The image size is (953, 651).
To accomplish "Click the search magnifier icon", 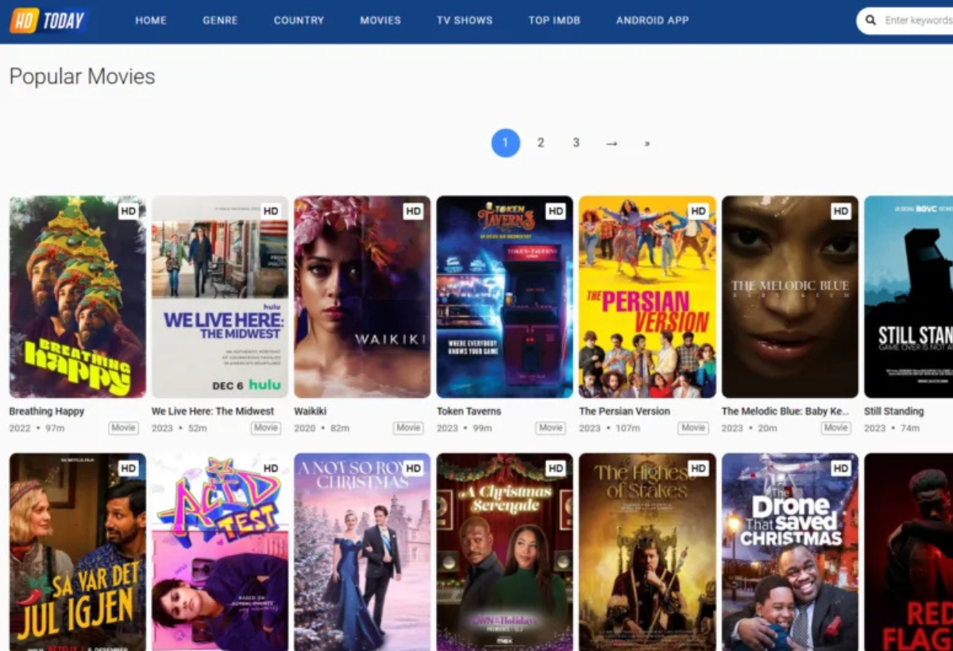I will pos(871,21).
